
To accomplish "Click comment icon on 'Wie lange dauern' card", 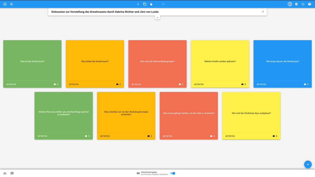I will (x=305, y=84).
